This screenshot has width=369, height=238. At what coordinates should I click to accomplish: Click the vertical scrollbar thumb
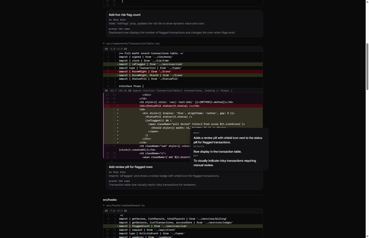[x=367, y=66]
